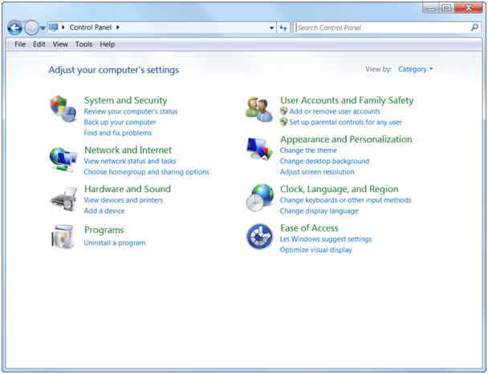Open the Network and Internet globe icon
The image size is (488, 374).
click(63, 159)
